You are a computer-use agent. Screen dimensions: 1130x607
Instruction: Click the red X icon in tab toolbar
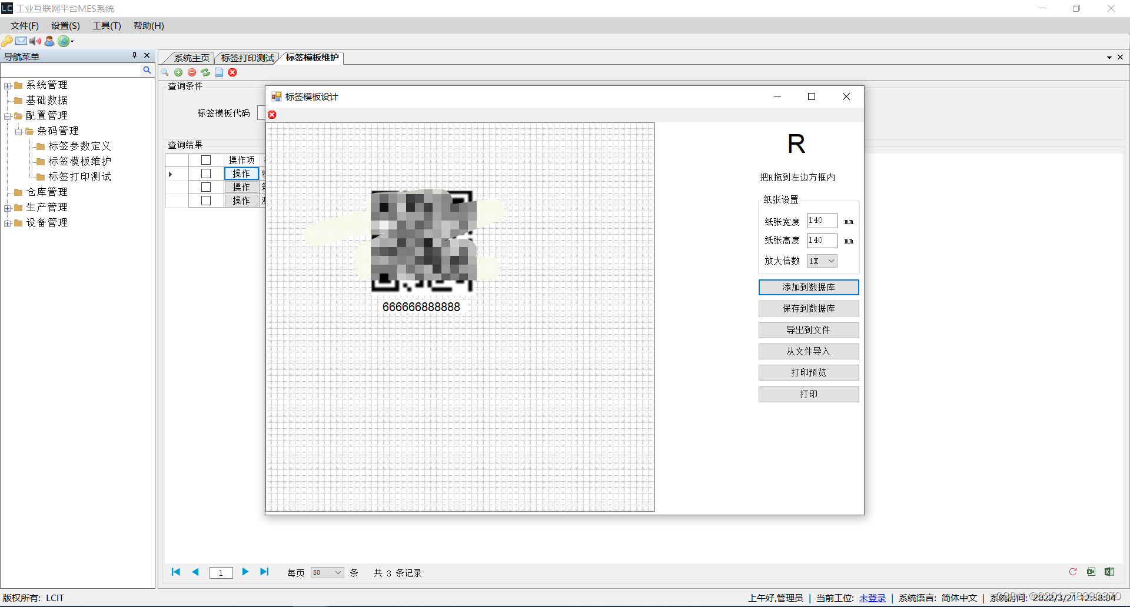[232, 72]
